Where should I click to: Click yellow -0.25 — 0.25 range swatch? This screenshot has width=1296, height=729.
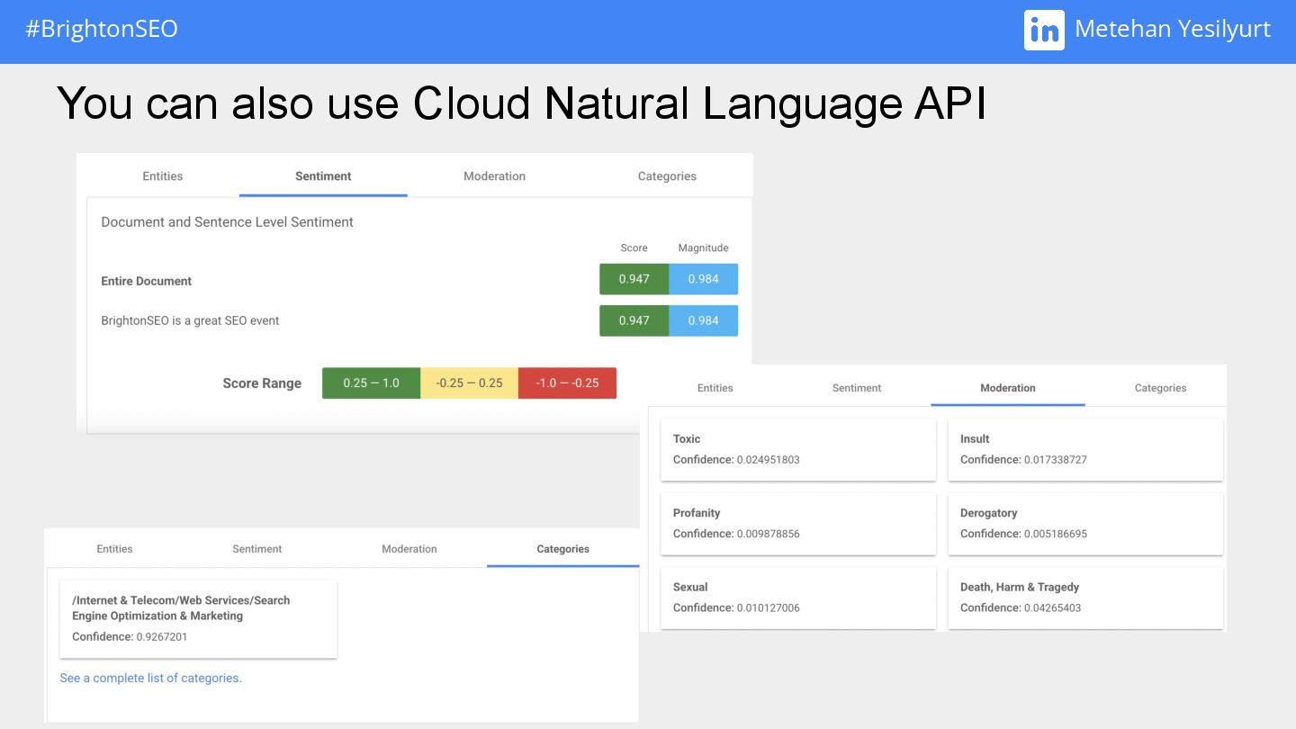(x=469, y=382)
